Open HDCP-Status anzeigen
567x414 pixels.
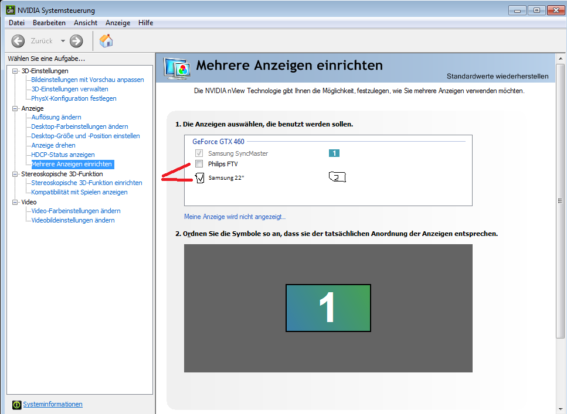pos(63,155)
